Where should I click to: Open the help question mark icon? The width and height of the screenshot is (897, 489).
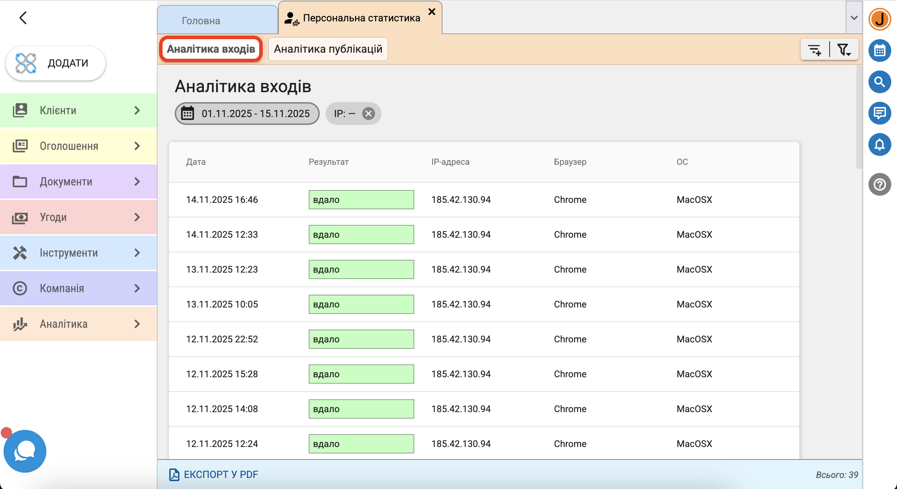tap(880, 184)
